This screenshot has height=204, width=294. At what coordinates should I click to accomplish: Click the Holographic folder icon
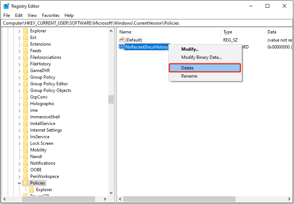[25, 104]
